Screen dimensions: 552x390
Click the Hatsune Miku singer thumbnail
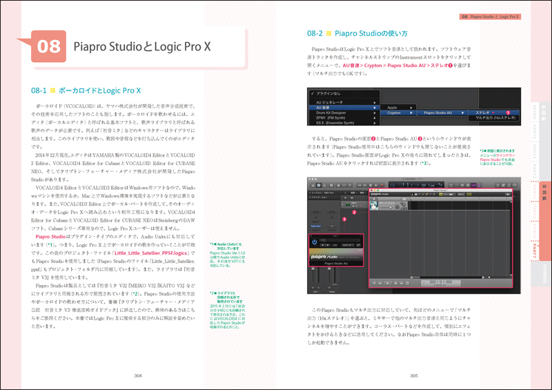(374, 206)
